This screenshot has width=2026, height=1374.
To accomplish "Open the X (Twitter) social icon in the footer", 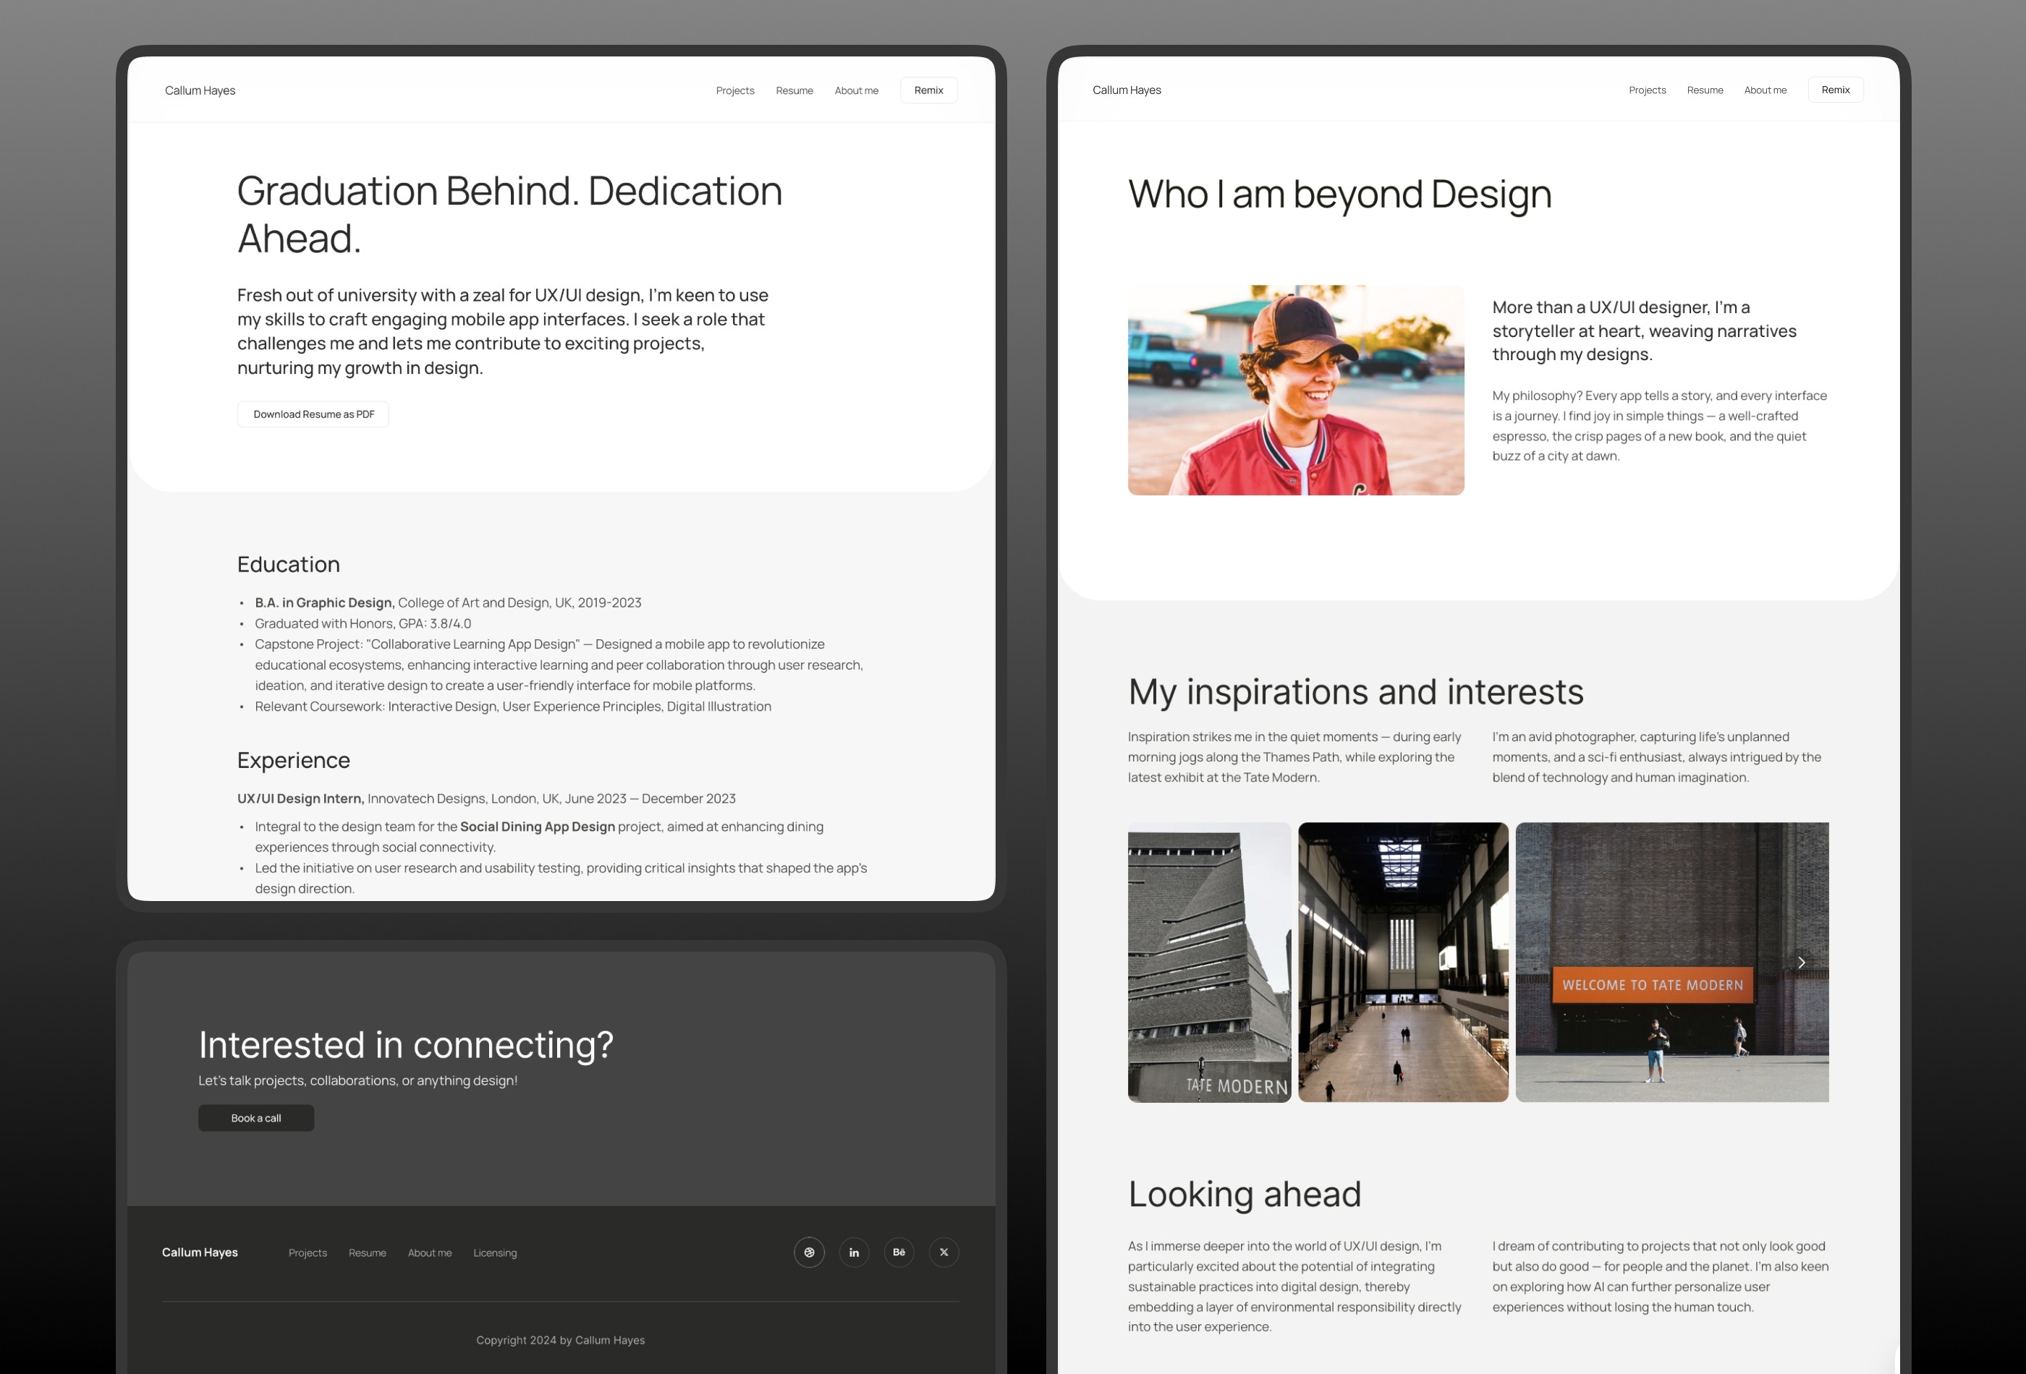I will [944, 1252].
